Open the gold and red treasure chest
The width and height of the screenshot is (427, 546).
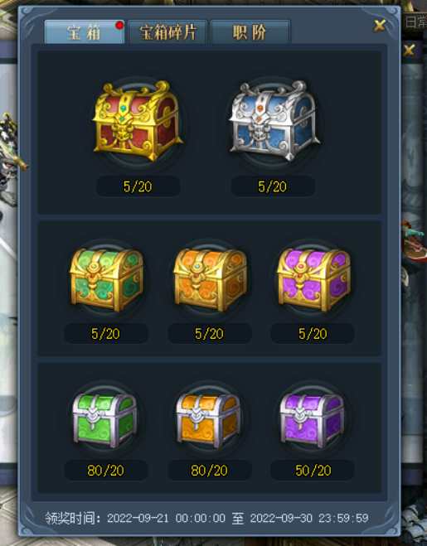click(138, 121)
